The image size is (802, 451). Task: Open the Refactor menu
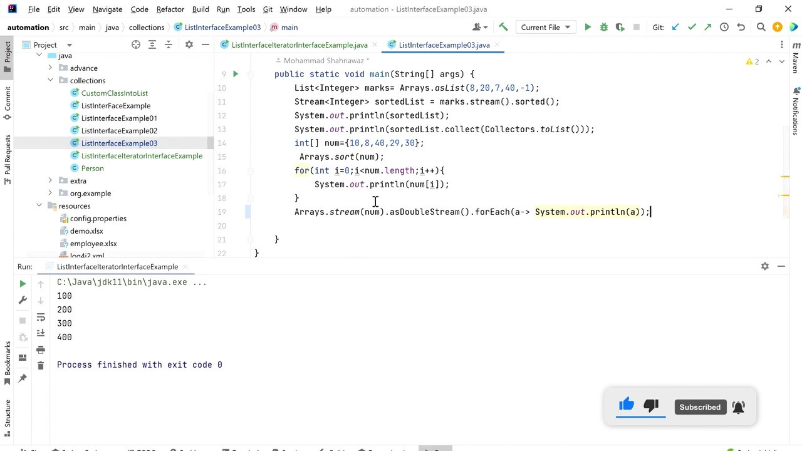pos(170,9)
